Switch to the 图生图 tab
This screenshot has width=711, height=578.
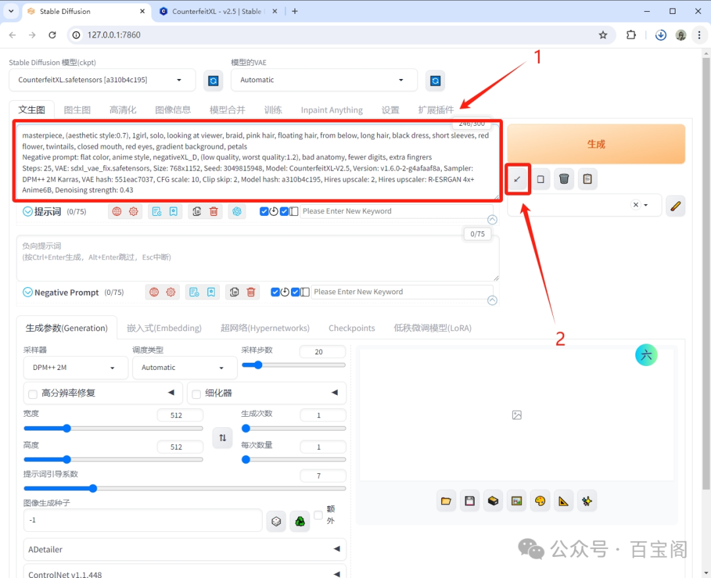(78, 110)
